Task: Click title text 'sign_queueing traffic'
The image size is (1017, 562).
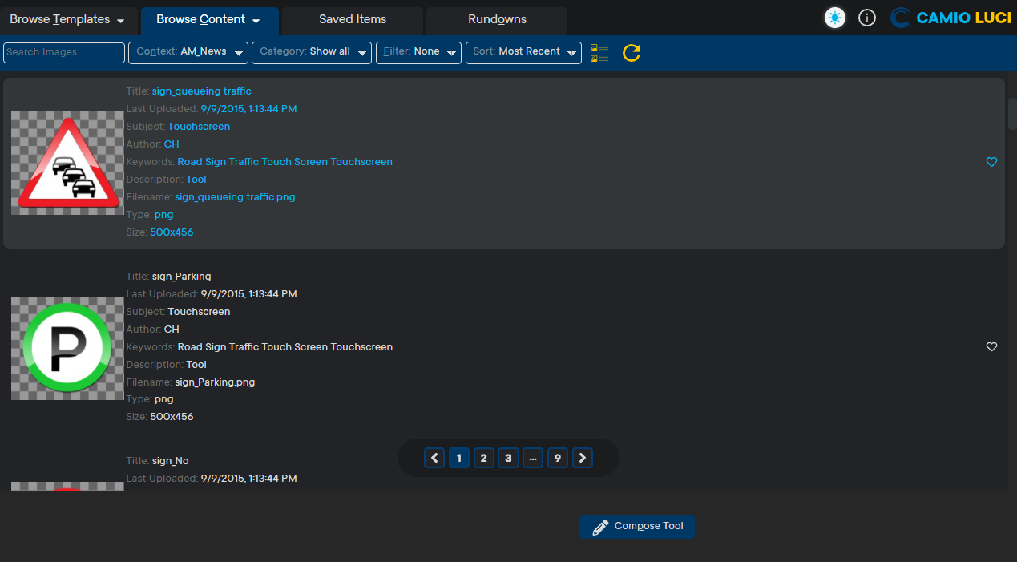Action: pyautogui.click(x=201, y=91)
